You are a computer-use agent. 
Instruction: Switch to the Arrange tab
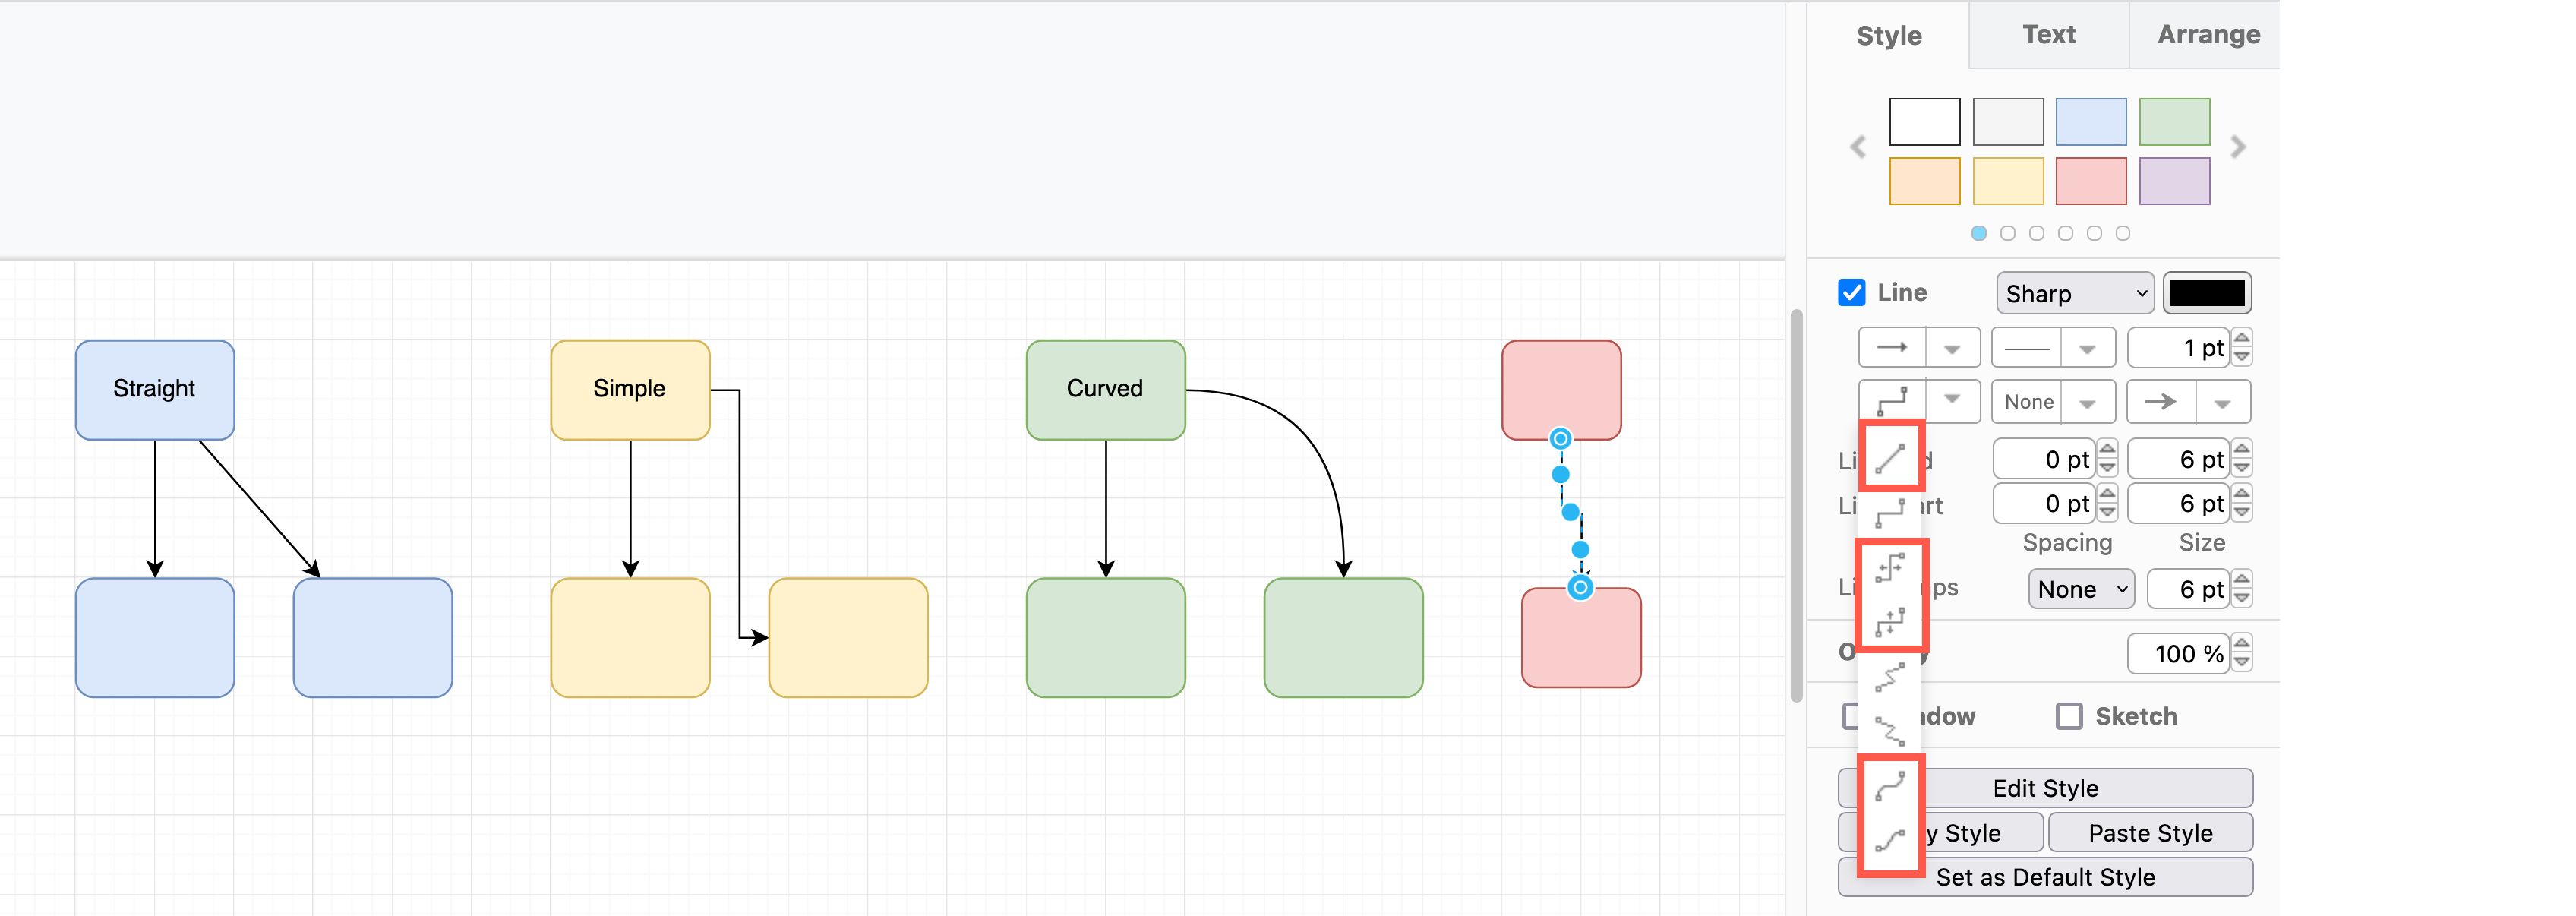(x=2208, y=34)
